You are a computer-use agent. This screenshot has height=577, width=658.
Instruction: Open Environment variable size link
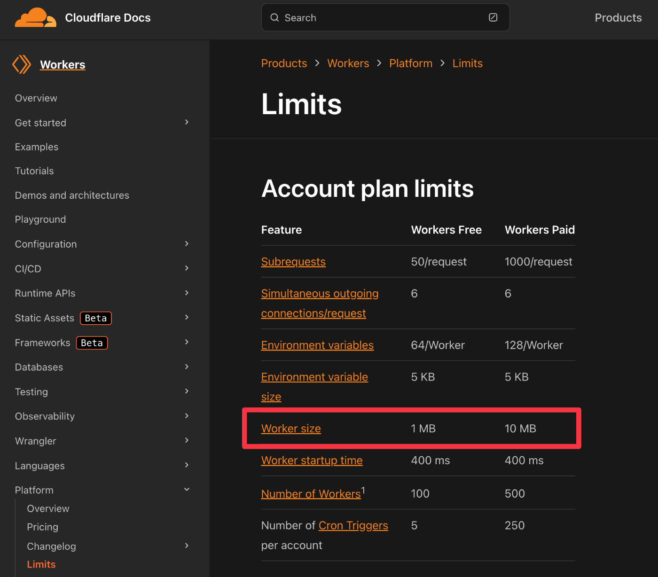[314, 387]
